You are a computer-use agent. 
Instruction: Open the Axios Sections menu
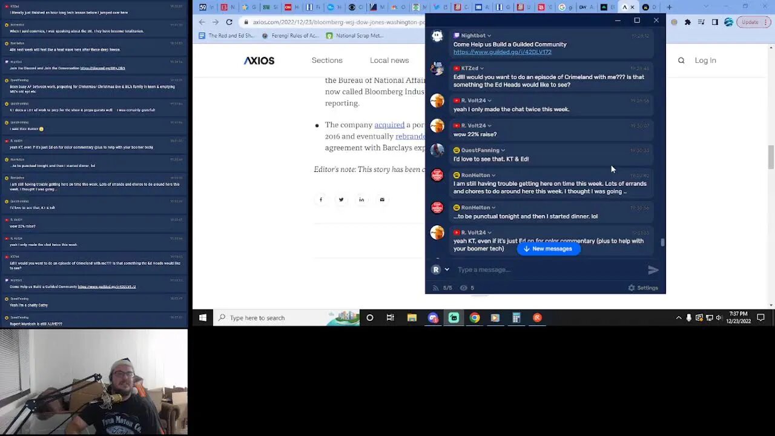tap(327, 61)
